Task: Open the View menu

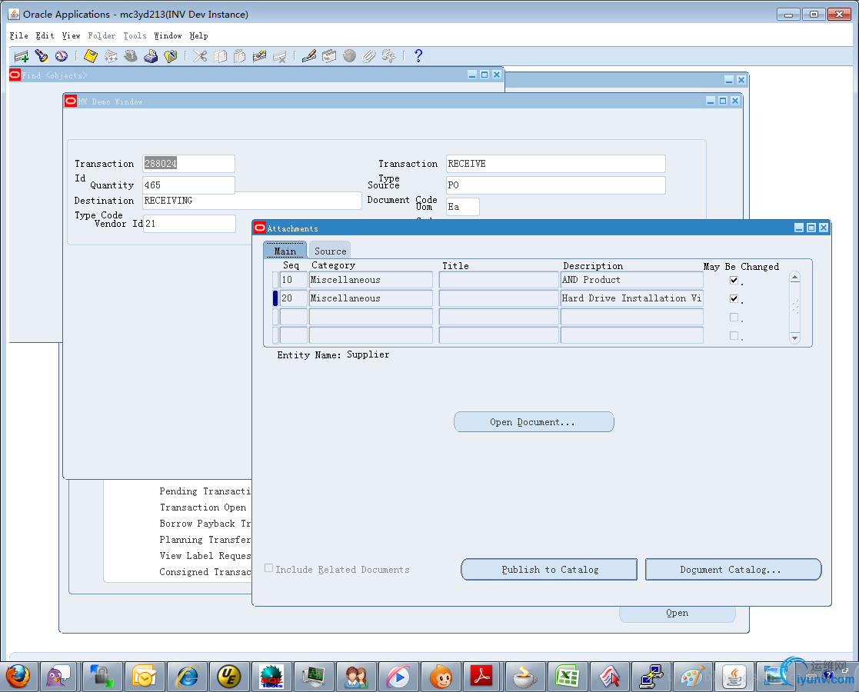Action: coord(72,35)
